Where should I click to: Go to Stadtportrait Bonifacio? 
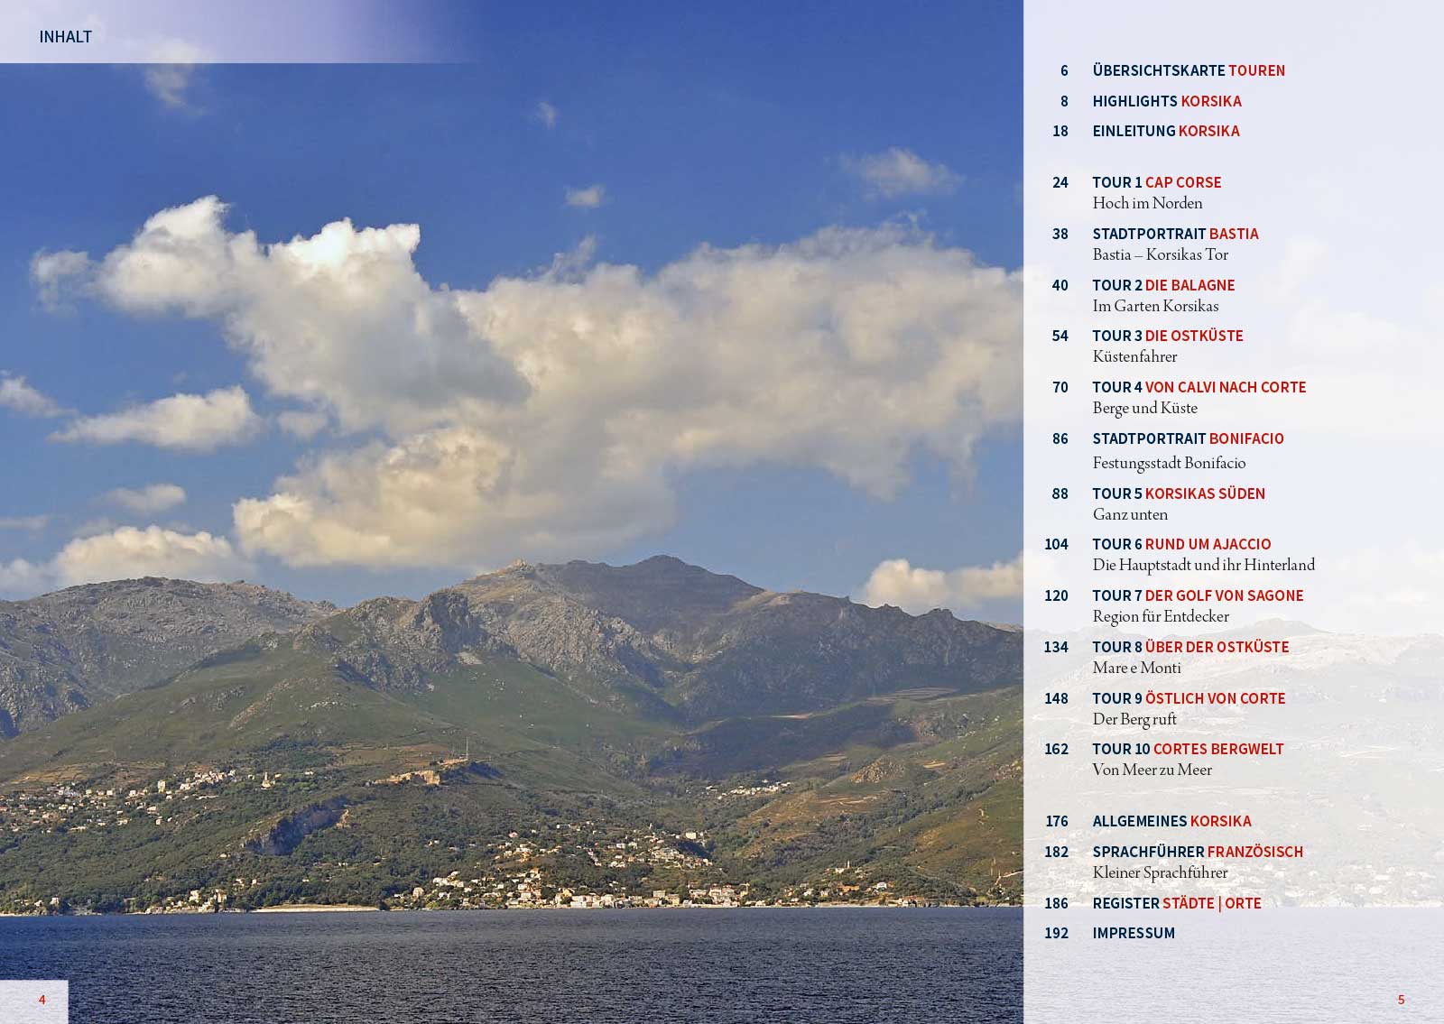point(1188,438)
